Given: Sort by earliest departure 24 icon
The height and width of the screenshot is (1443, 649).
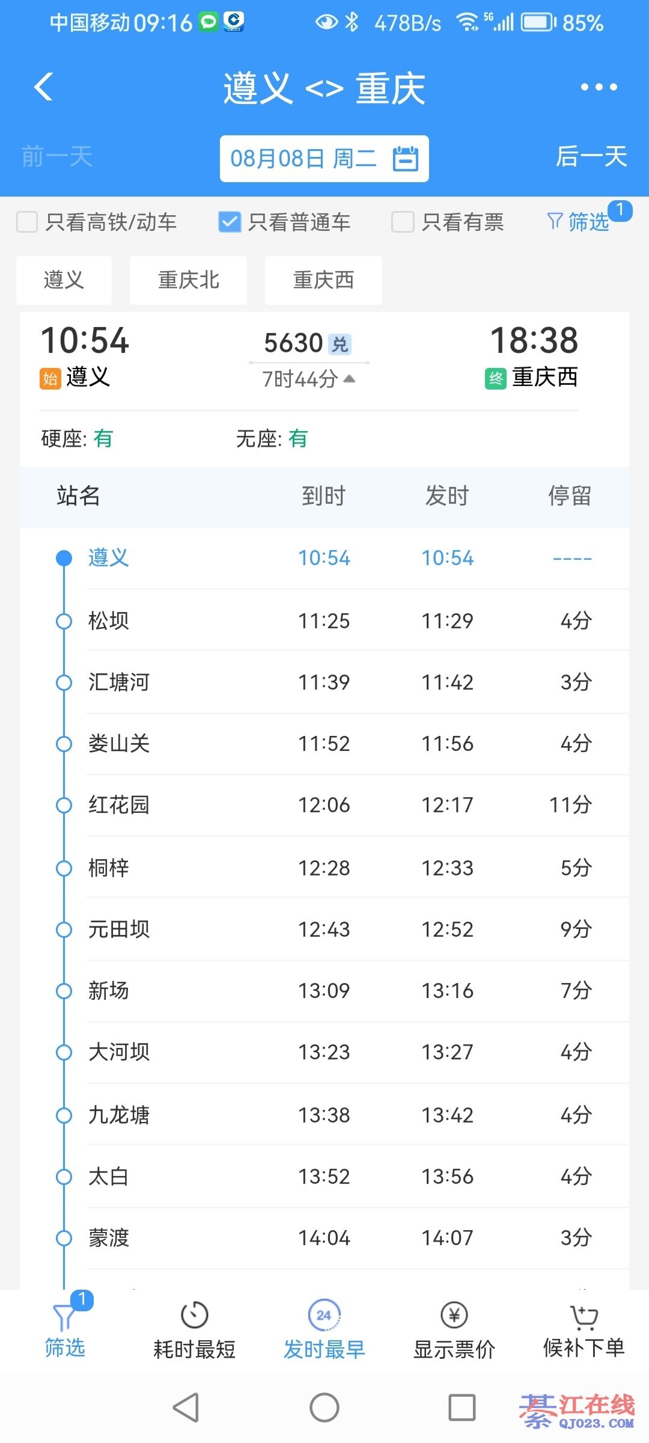Looking at the screenshot, I should (324, 1316).
